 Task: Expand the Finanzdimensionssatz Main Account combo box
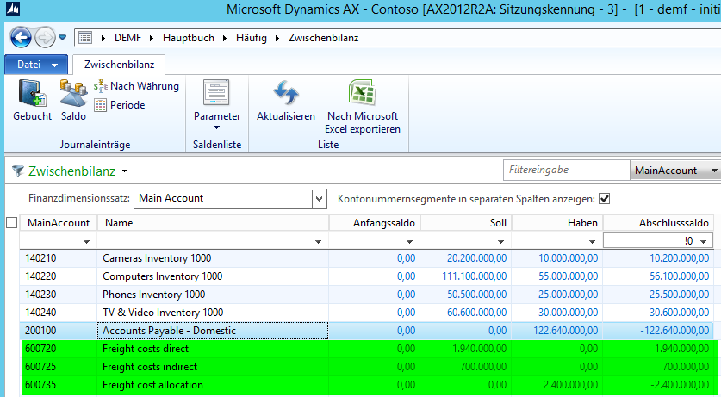coord(320,199)
